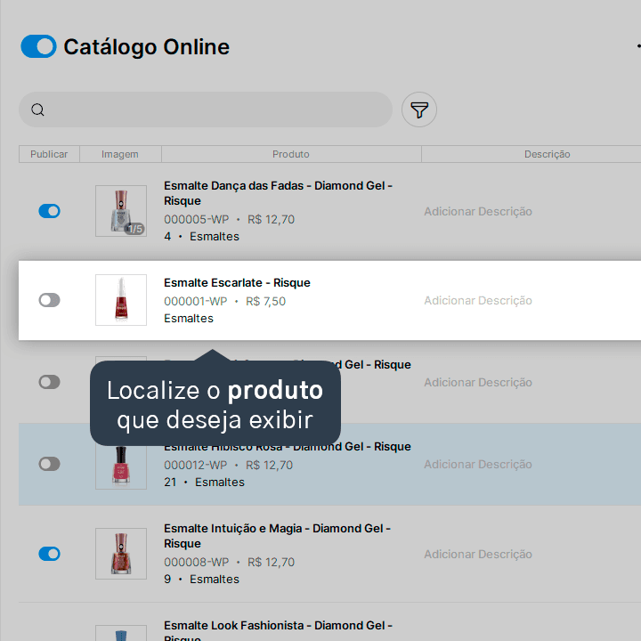Select product name Esmalte Escarlate - Risque

[x=237, y=283]
